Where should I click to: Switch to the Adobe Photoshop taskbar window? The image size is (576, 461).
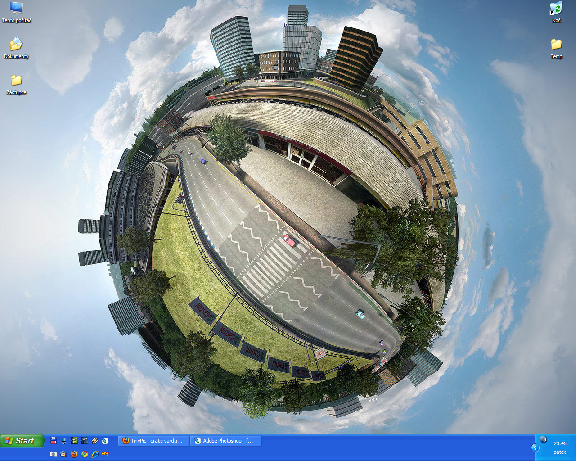(225, 441)
